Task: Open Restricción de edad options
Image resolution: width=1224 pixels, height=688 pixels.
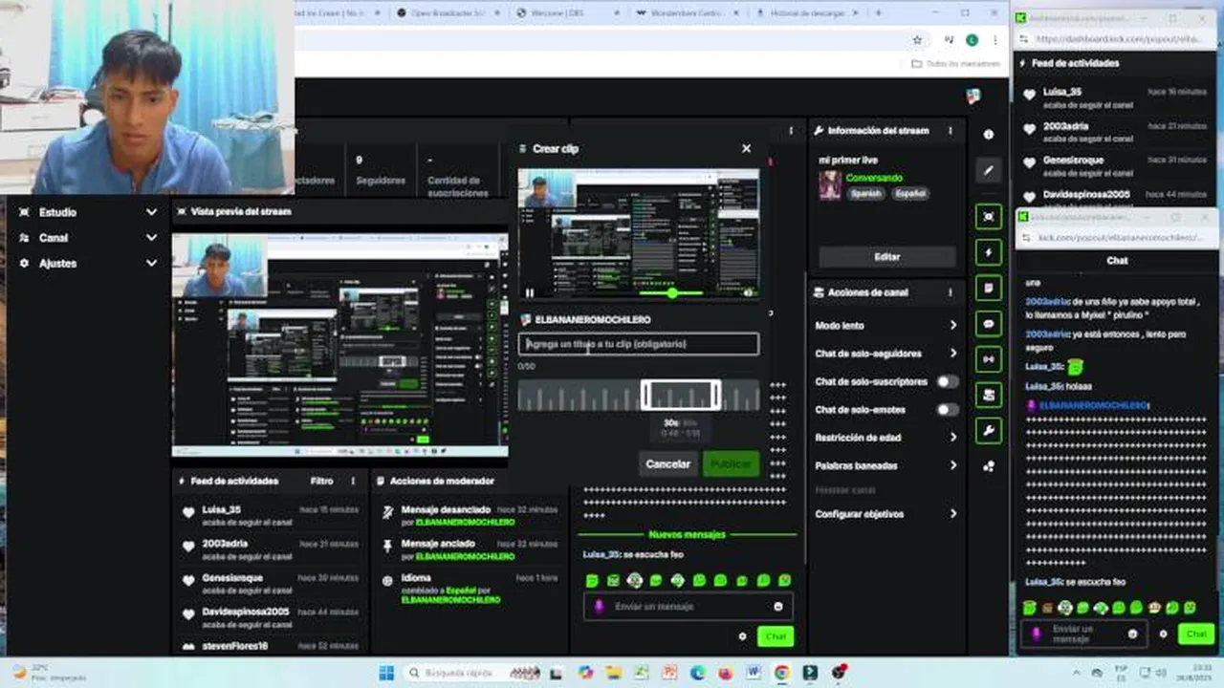Action: point(885,438)
